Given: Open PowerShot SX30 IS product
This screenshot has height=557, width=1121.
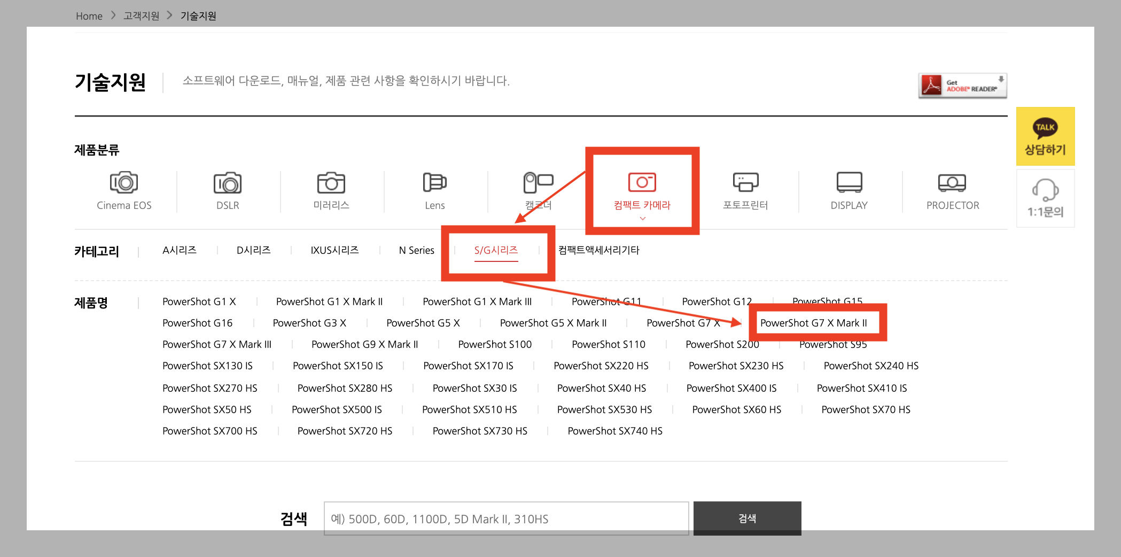Looking at the screenshot, I should pyautogui.click(x=475, y=388).
